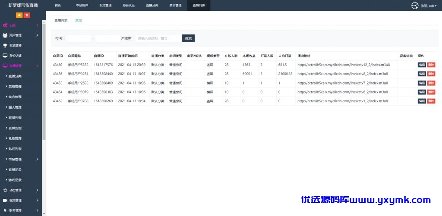Go to 首页 in top navigation
Viewport: 442px width, 216px height.
pos(57,5)
